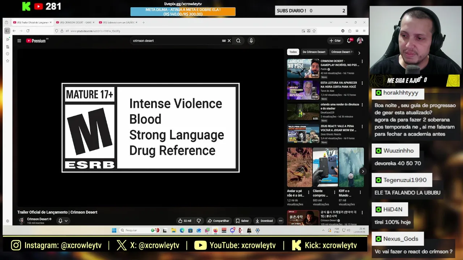This screenshot has width=463, height=260.
Task: Dislike the video with thumbs down
Action: pos(199,221)
